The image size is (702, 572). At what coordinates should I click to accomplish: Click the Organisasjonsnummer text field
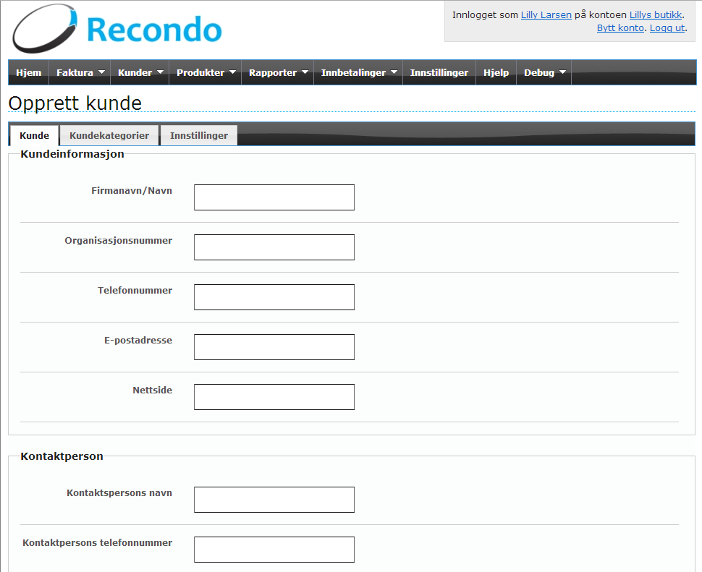pyautogui.click(x=274, y=247)
